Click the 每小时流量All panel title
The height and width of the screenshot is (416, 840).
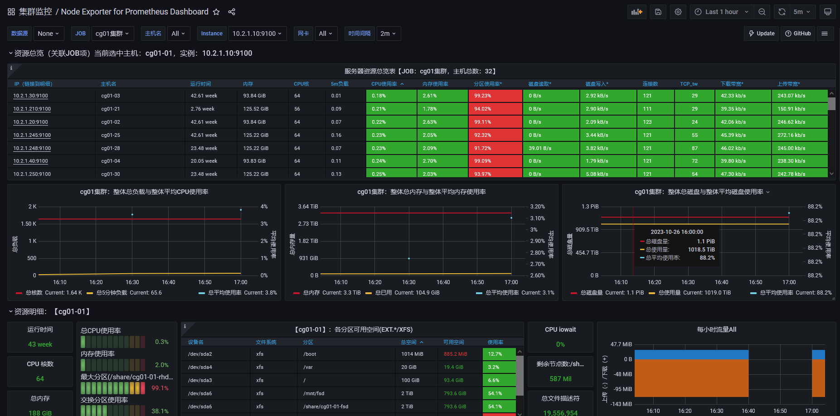tap(716, 329)
